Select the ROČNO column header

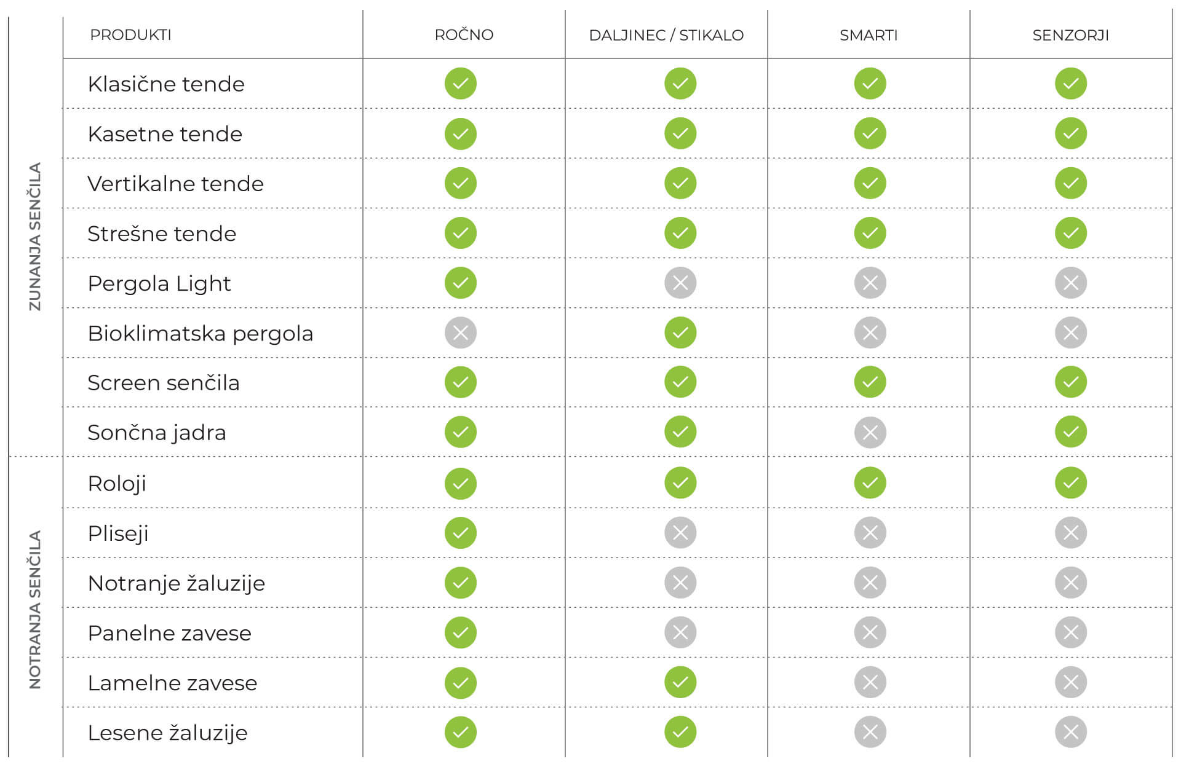(x=464, y=35)
